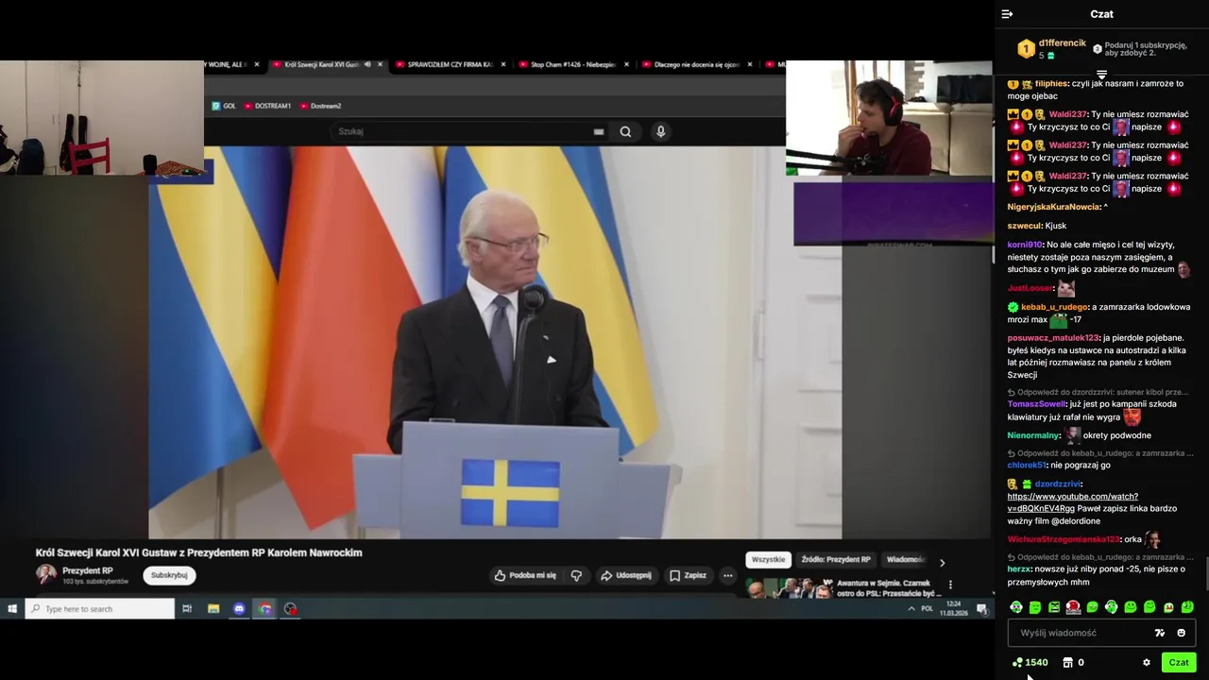Show hidden system tray icons

(911, 609)
